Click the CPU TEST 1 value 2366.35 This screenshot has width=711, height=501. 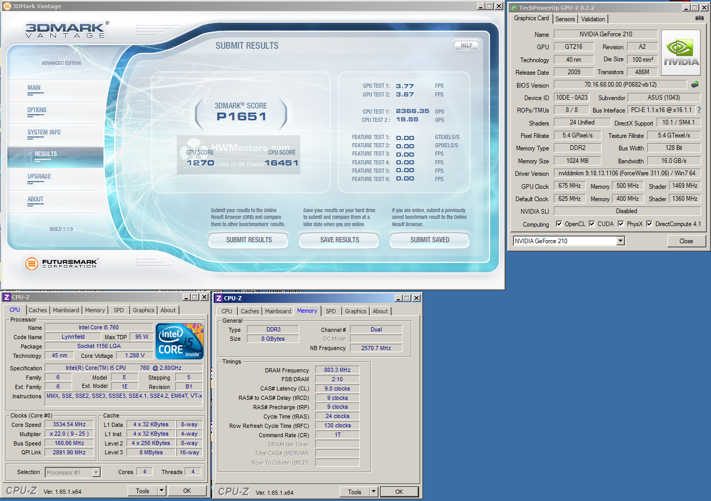click(x=412, y=111)
